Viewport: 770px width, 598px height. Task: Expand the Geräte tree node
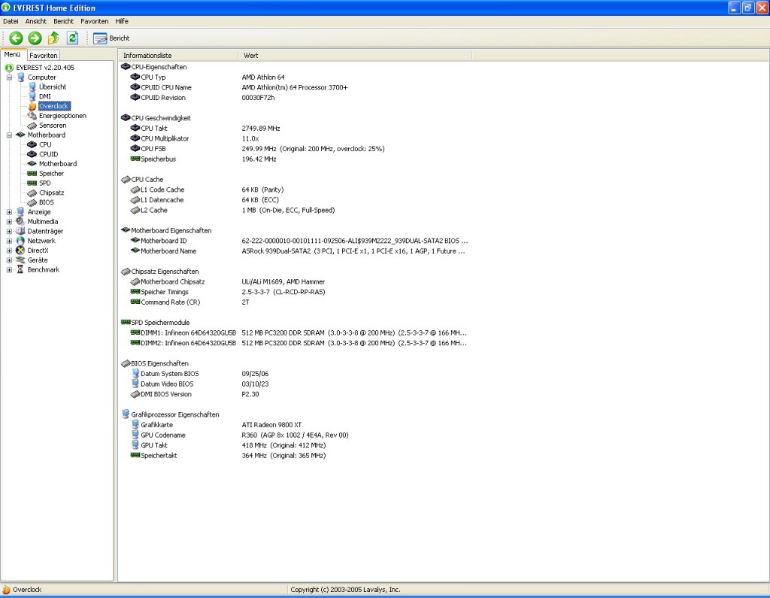tap(9, 260)
